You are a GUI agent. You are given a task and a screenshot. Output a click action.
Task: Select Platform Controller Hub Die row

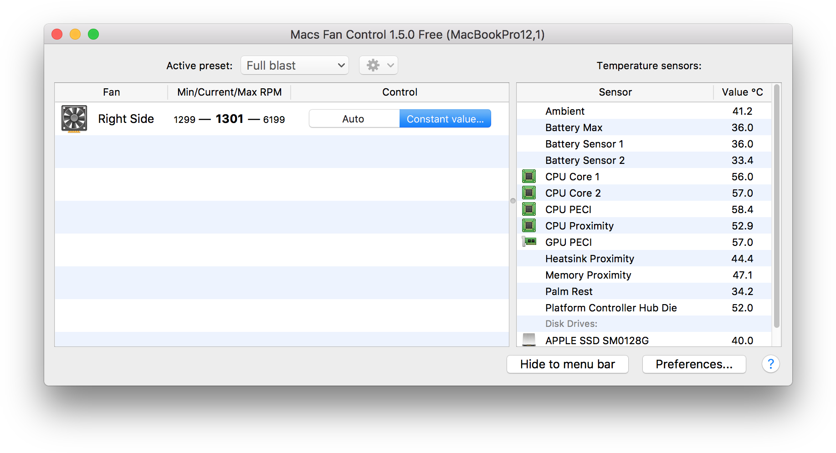tap(644, 308)
